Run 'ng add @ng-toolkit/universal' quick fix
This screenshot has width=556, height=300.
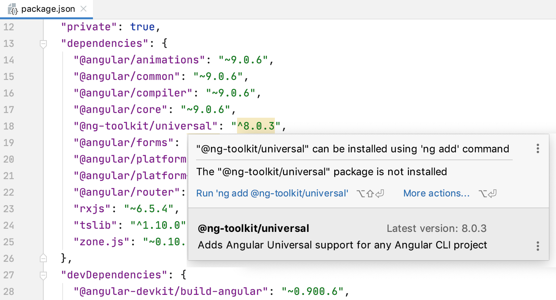pyautogui.click(x=272, y=193)
